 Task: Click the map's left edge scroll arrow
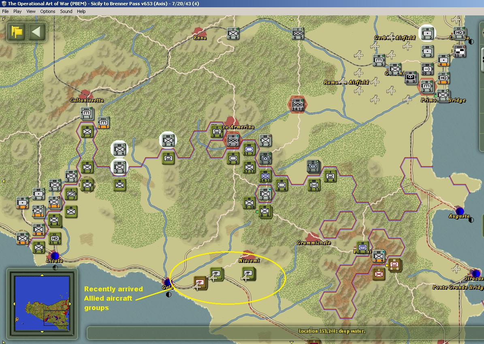point(4,181)
